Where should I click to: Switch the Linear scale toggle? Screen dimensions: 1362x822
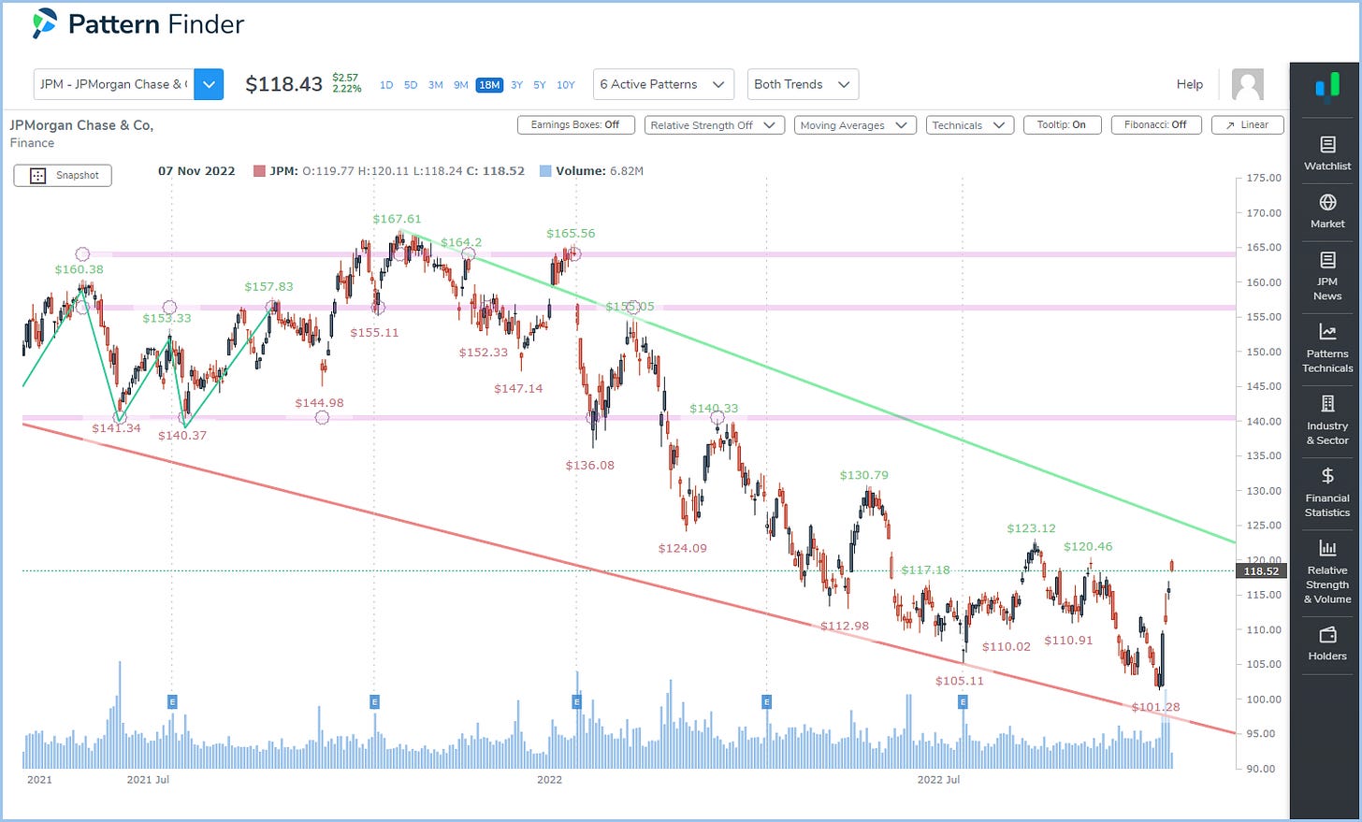coord(1247,124)
